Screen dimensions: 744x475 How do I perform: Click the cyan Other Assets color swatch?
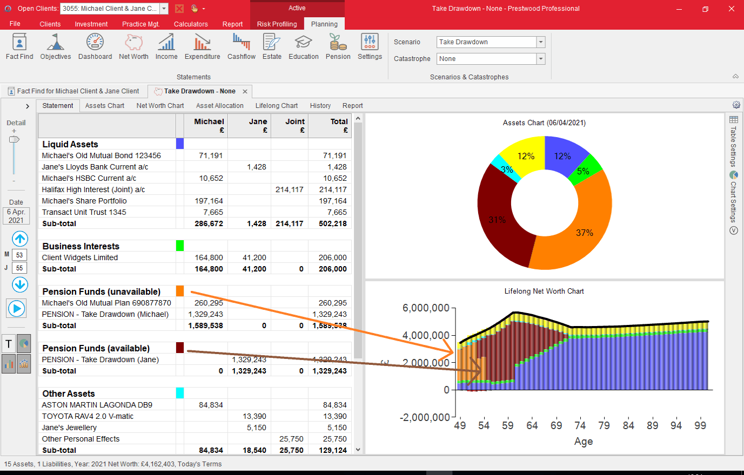point(180,393)
